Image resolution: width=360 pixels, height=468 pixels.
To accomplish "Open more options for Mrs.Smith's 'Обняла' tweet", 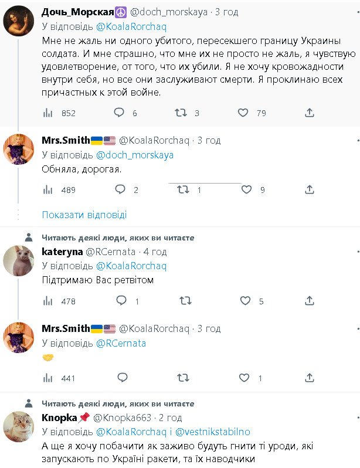I will (x=357, y=141).
